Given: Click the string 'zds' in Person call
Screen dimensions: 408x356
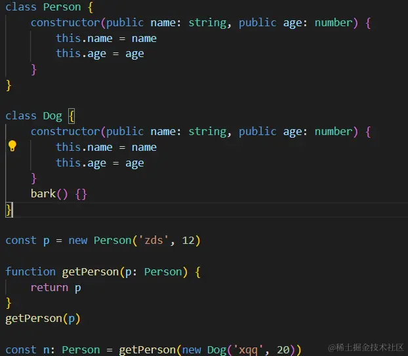Looking at the screenshot, I should point(153,240).
